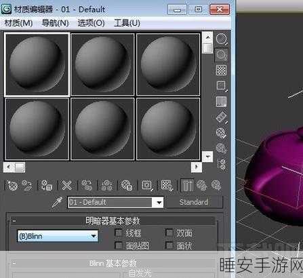Click the horizontal scrollbar thumb of sample slots
Screen dimensions: 303x278
click(20, 167)
